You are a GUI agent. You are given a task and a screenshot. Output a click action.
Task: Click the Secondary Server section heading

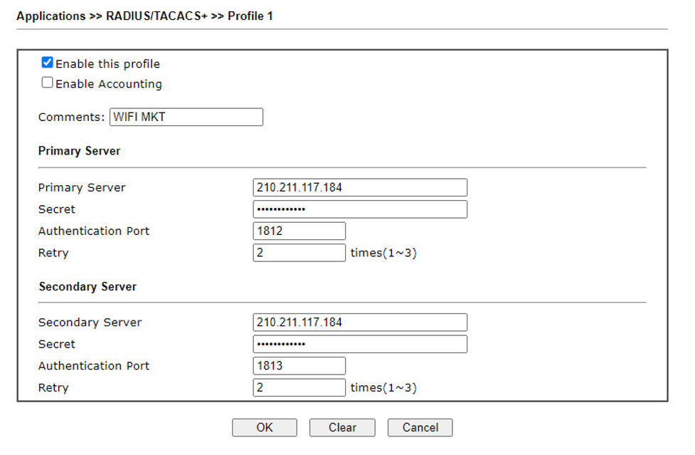(x=87, y=286)
